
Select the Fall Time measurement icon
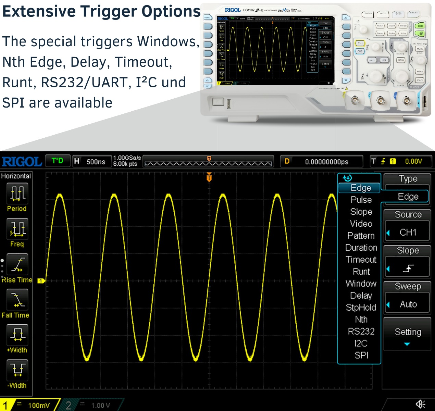(17, 300)
